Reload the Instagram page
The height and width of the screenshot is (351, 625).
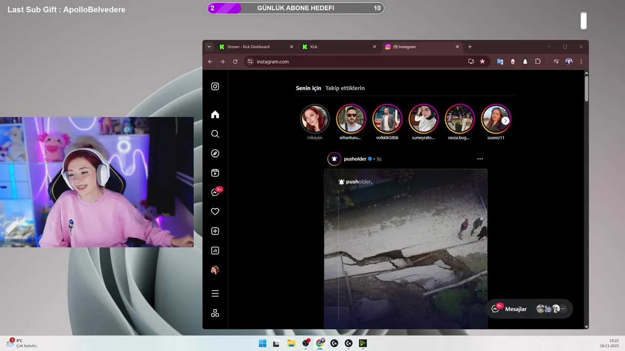(235, 61)
